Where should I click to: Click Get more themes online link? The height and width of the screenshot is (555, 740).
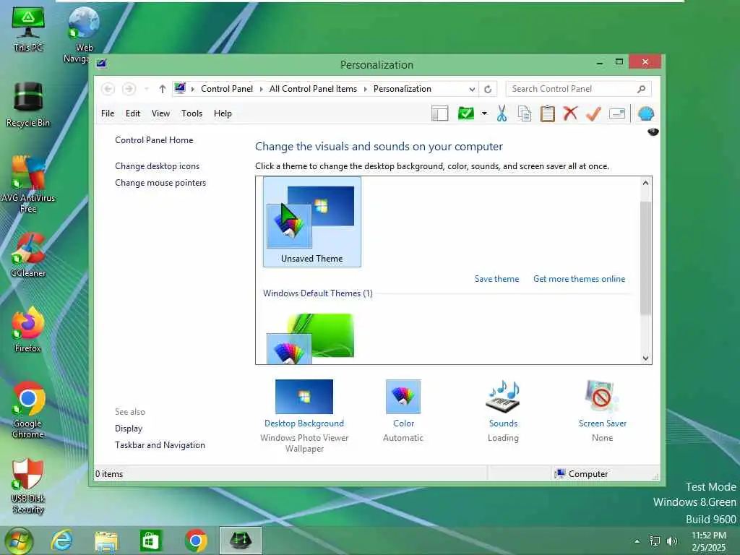point(579,279)
